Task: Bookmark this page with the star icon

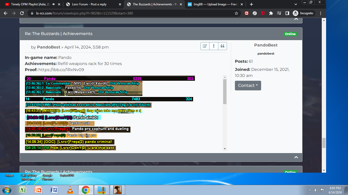Action: pyautogui.click(x=236, y=13)
